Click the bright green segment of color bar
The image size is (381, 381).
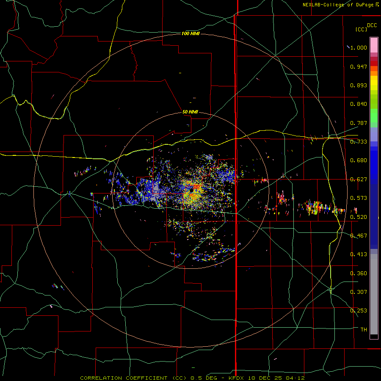pos(374,116)
